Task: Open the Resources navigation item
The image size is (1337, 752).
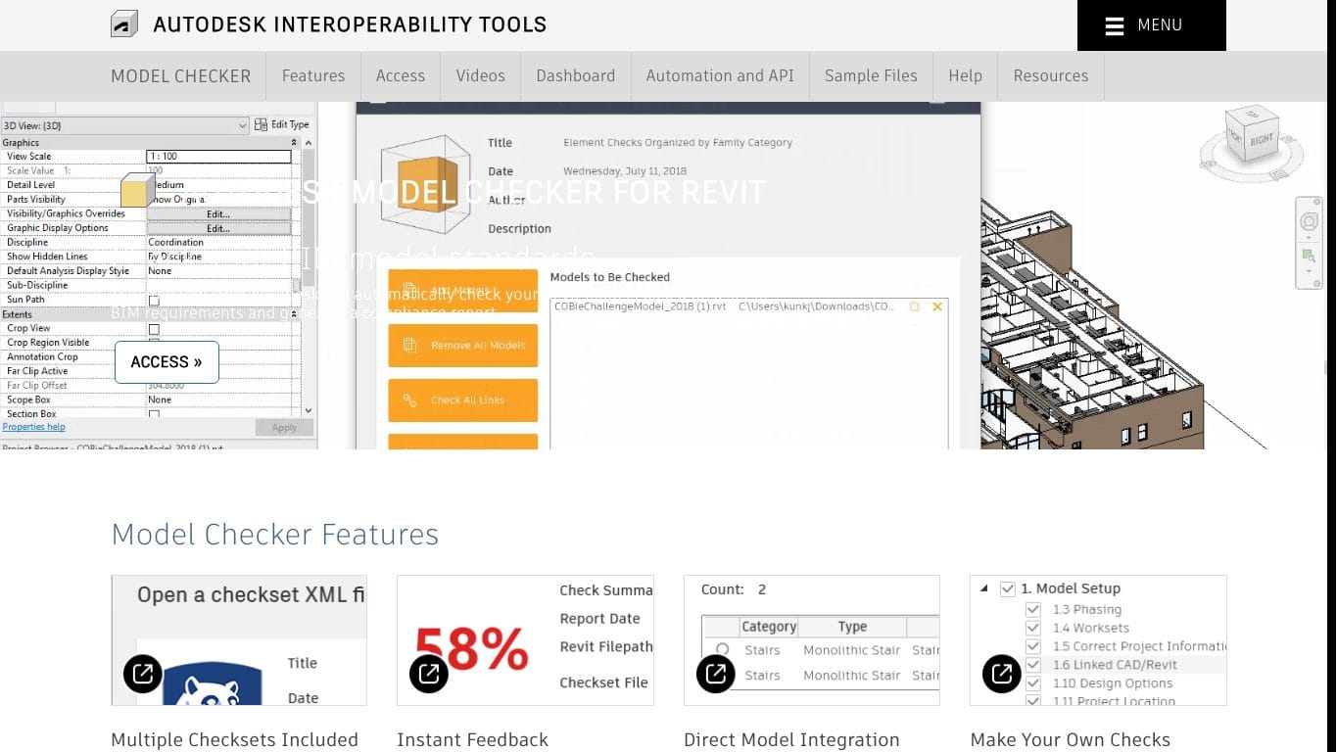Action: 1051,75
